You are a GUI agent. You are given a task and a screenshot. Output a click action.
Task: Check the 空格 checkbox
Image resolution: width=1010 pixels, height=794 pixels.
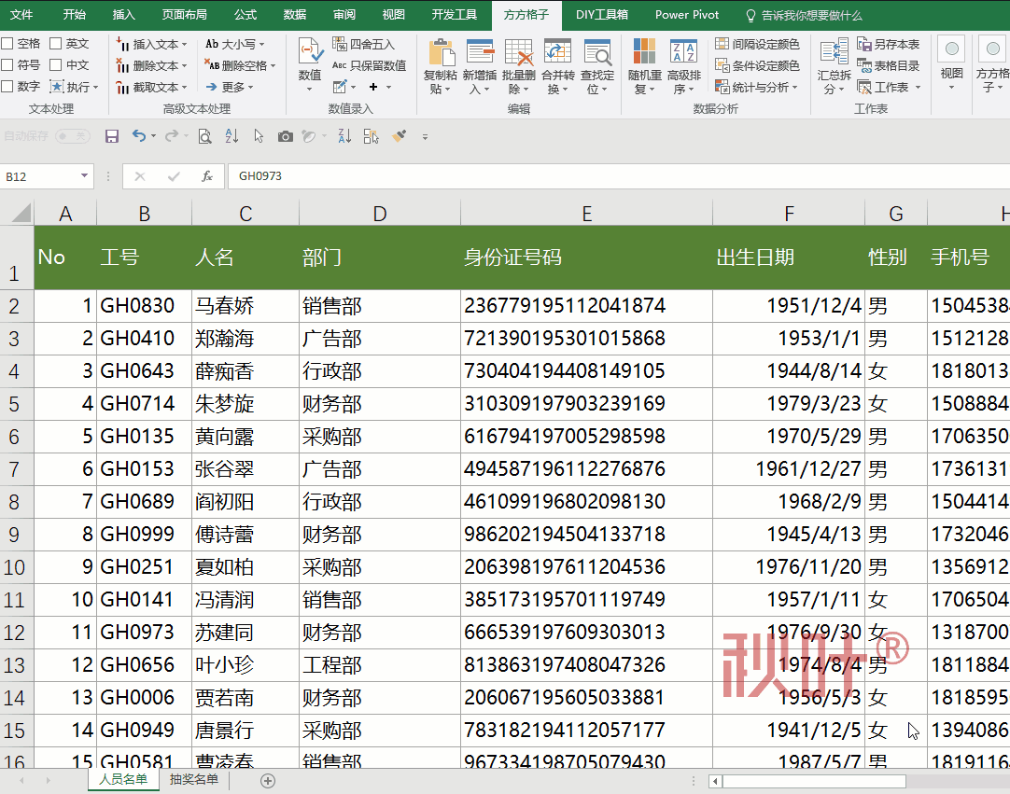[x=7, y=44]
